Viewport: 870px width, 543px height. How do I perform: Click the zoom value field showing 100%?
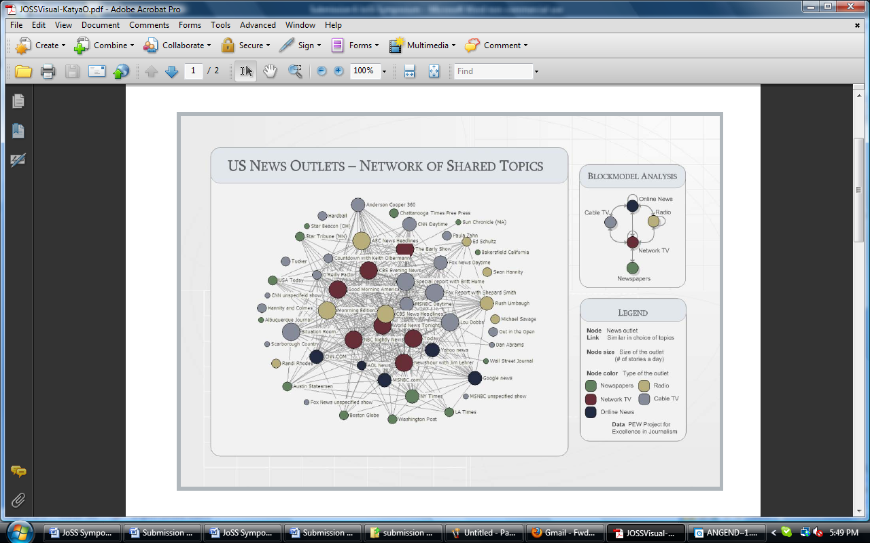[x=364, y=71]
